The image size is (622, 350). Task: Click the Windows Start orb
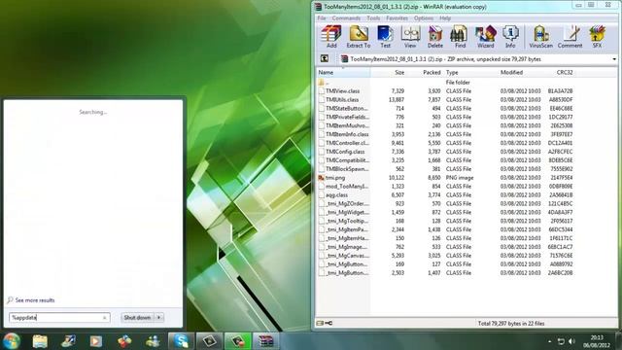12,341
